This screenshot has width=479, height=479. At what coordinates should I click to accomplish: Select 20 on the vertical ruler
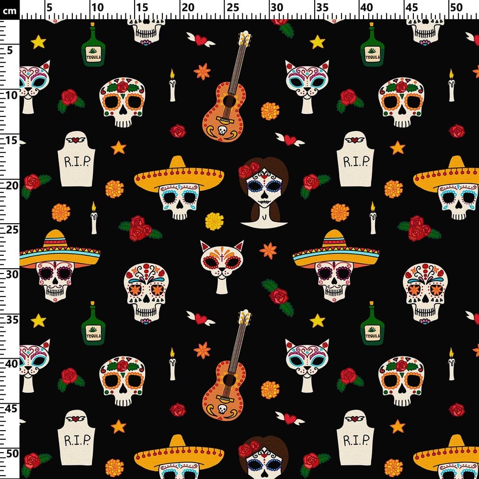12,185
